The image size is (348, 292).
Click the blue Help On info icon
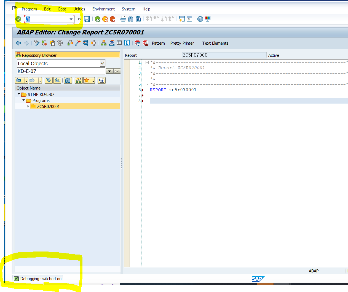(127, 43)
